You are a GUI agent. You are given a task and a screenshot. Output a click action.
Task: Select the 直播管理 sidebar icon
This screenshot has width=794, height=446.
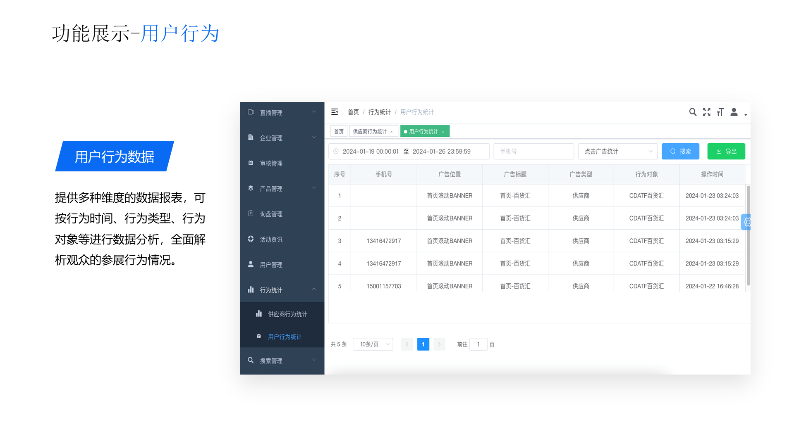[251, 112]
